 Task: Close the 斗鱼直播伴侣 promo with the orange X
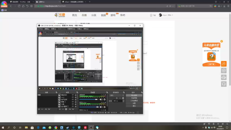click(x=221, y=41)
